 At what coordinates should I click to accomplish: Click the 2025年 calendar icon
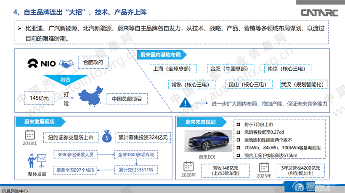[x=264, y=167]
